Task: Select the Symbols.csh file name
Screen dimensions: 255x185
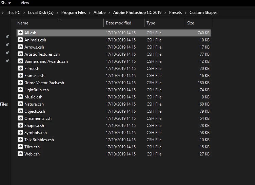Action: 36,133
